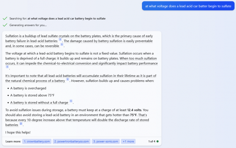Click the '1 of 4' response counter
Screen dimensions: 236x148
click(152, 141)
